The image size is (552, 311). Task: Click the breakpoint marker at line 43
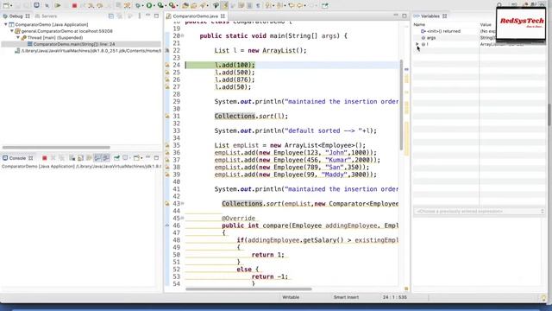pyautogui.click(x=167, y=204)
